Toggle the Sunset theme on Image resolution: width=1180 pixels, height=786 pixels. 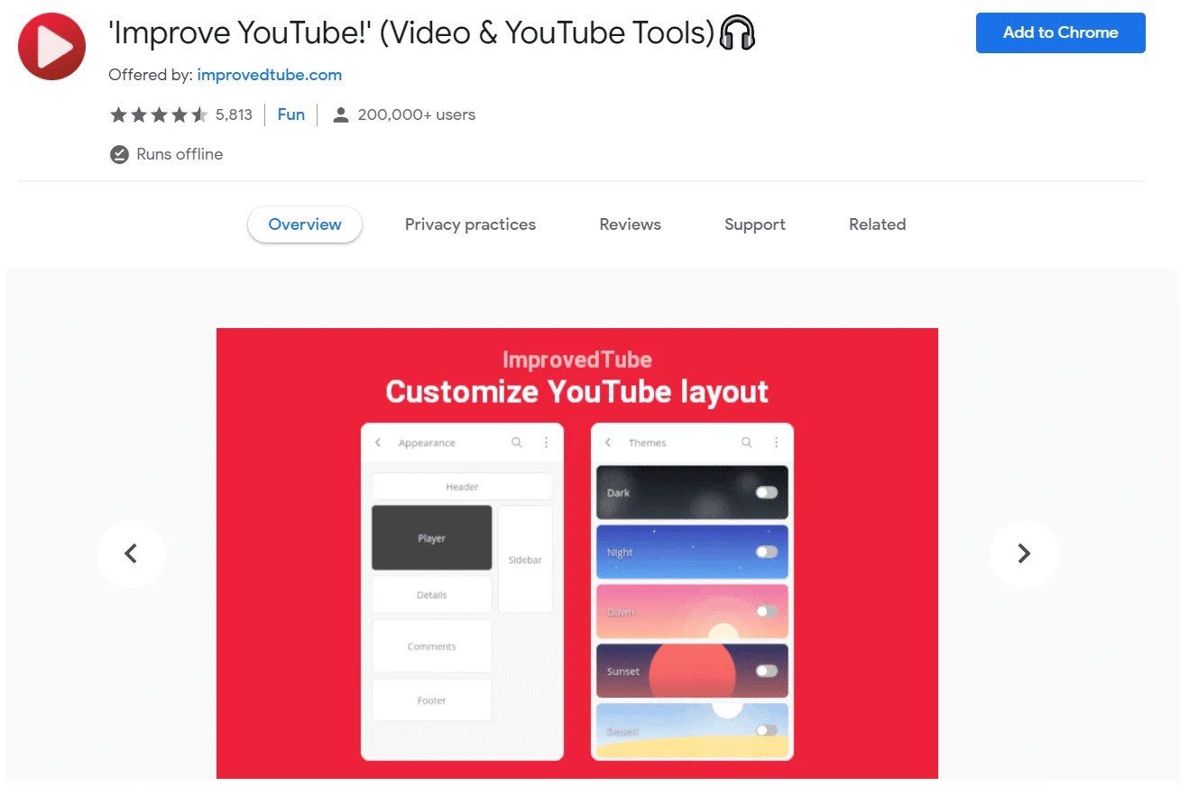coord(767,671)
